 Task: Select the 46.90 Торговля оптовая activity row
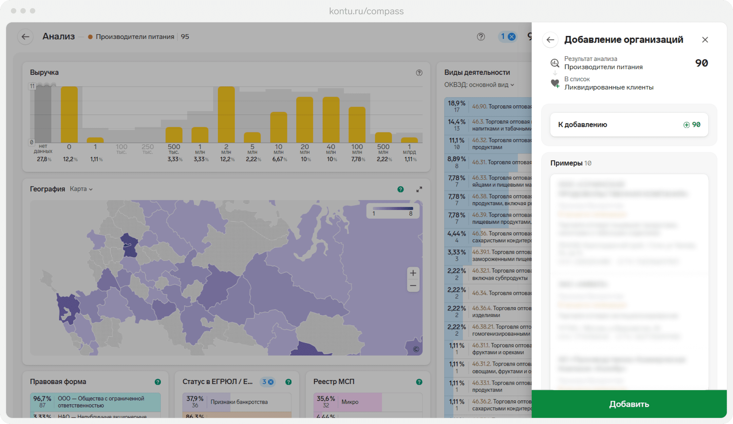(x=488, y=107)
